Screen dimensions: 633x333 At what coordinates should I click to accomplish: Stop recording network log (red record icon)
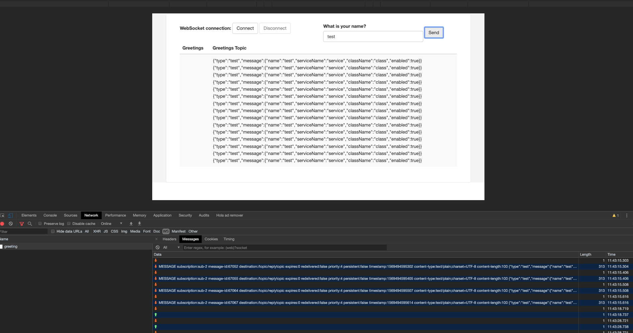click(x=2, y=224)
